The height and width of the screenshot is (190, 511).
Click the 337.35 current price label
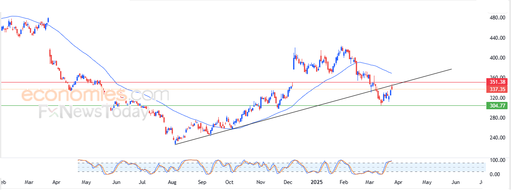(x=496, y=89)
